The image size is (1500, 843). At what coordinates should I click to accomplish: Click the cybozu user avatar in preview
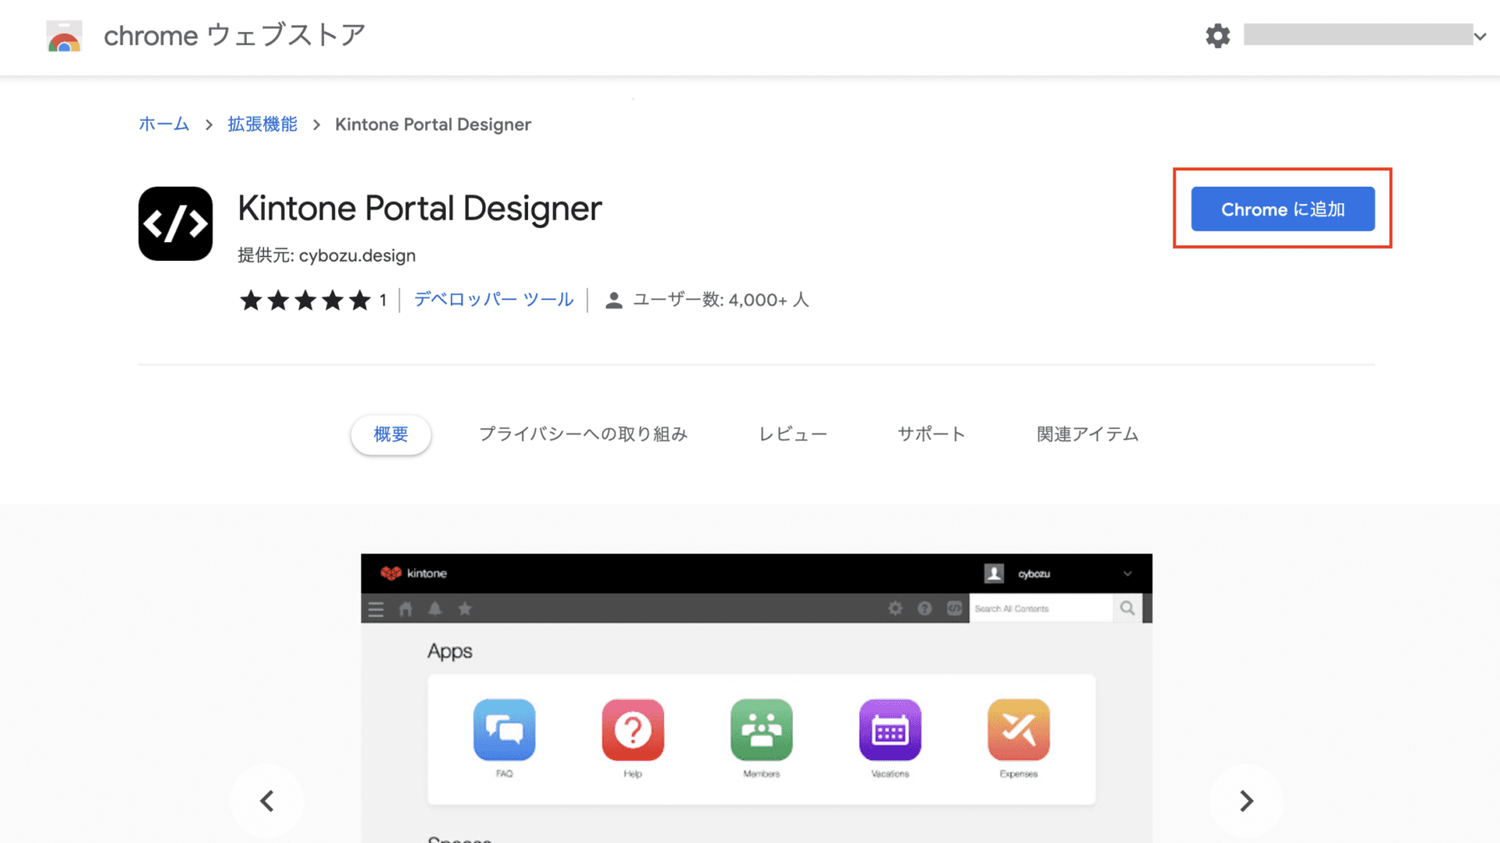[994, 573]
